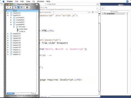Collapse the chapter03 folder
This screenshot has width=131, height=98.
(8, 15)
